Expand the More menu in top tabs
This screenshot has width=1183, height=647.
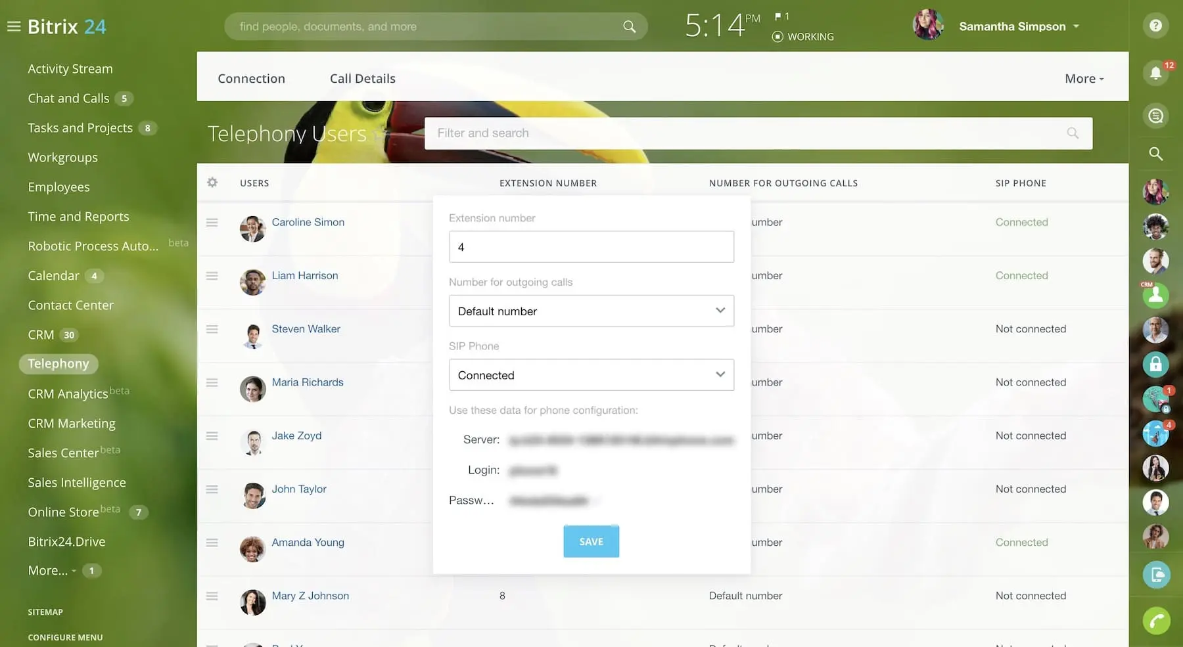pos(1084,79)
